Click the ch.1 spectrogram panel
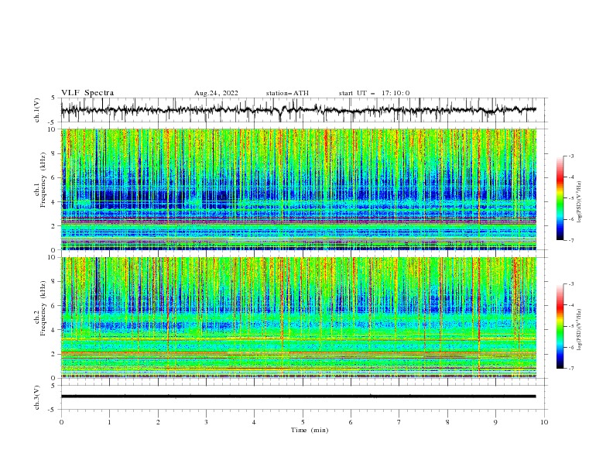Screen dimensions: 613x474 298,189
